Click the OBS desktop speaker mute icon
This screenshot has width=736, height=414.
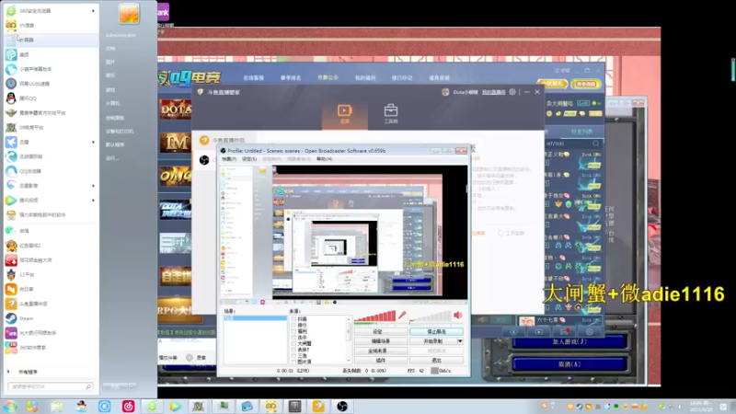click(x=457, y=315)
